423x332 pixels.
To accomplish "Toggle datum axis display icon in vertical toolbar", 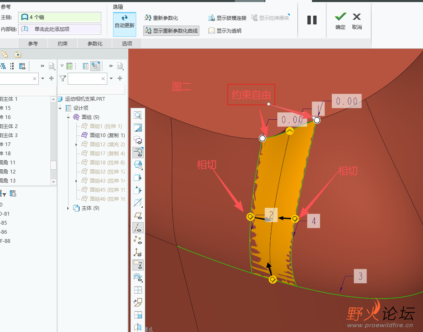I will (138, 228).
